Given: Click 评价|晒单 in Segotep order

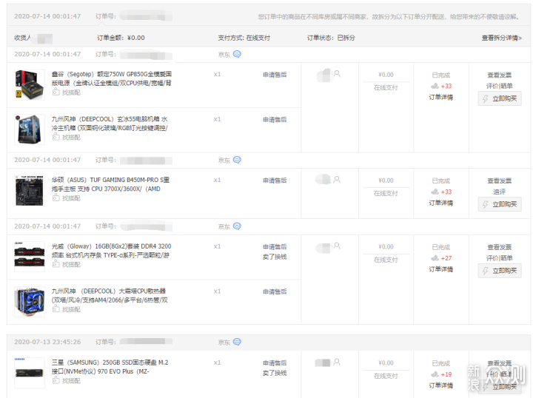Looking at the screenshot, I should [x=500, y=86].
